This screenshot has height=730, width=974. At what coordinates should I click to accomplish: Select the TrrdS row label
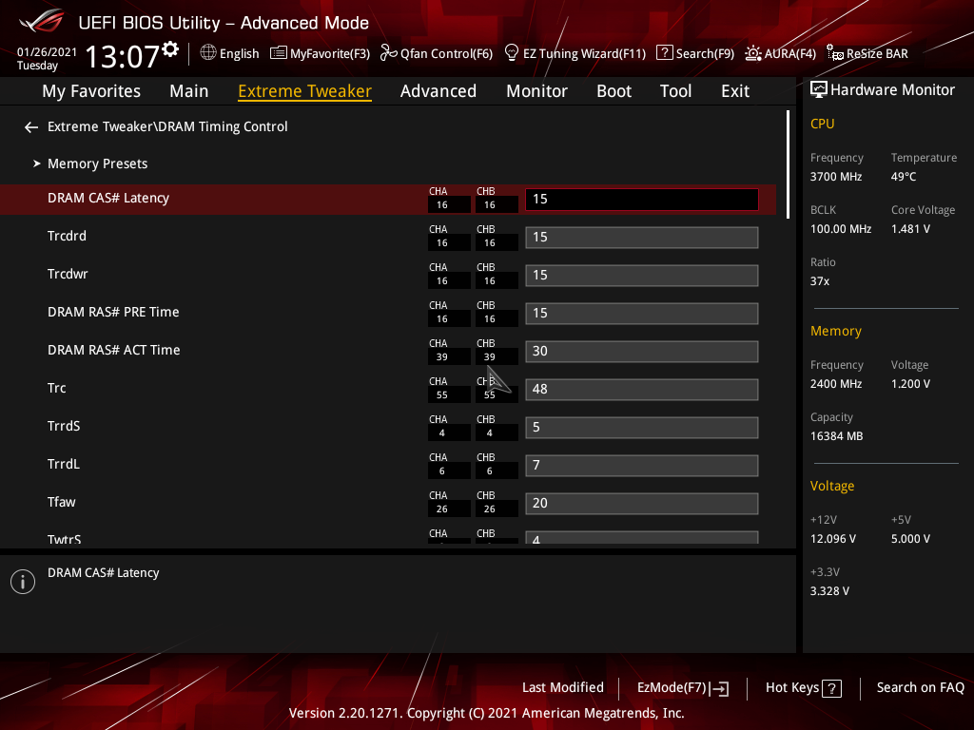coord(64,426)
